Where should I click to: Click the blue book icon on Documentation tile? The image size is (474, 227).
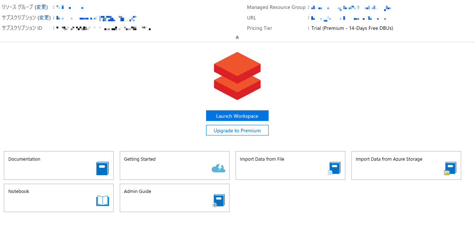click(x=103, y=168)
